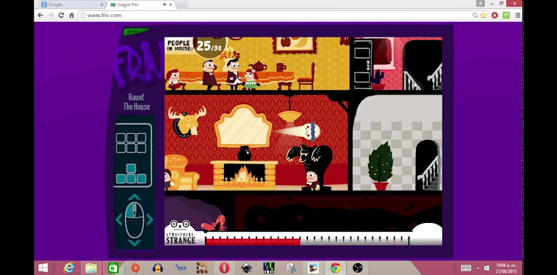
Task: Click the moose head trophy on the wall
Action: pos(187,121)
